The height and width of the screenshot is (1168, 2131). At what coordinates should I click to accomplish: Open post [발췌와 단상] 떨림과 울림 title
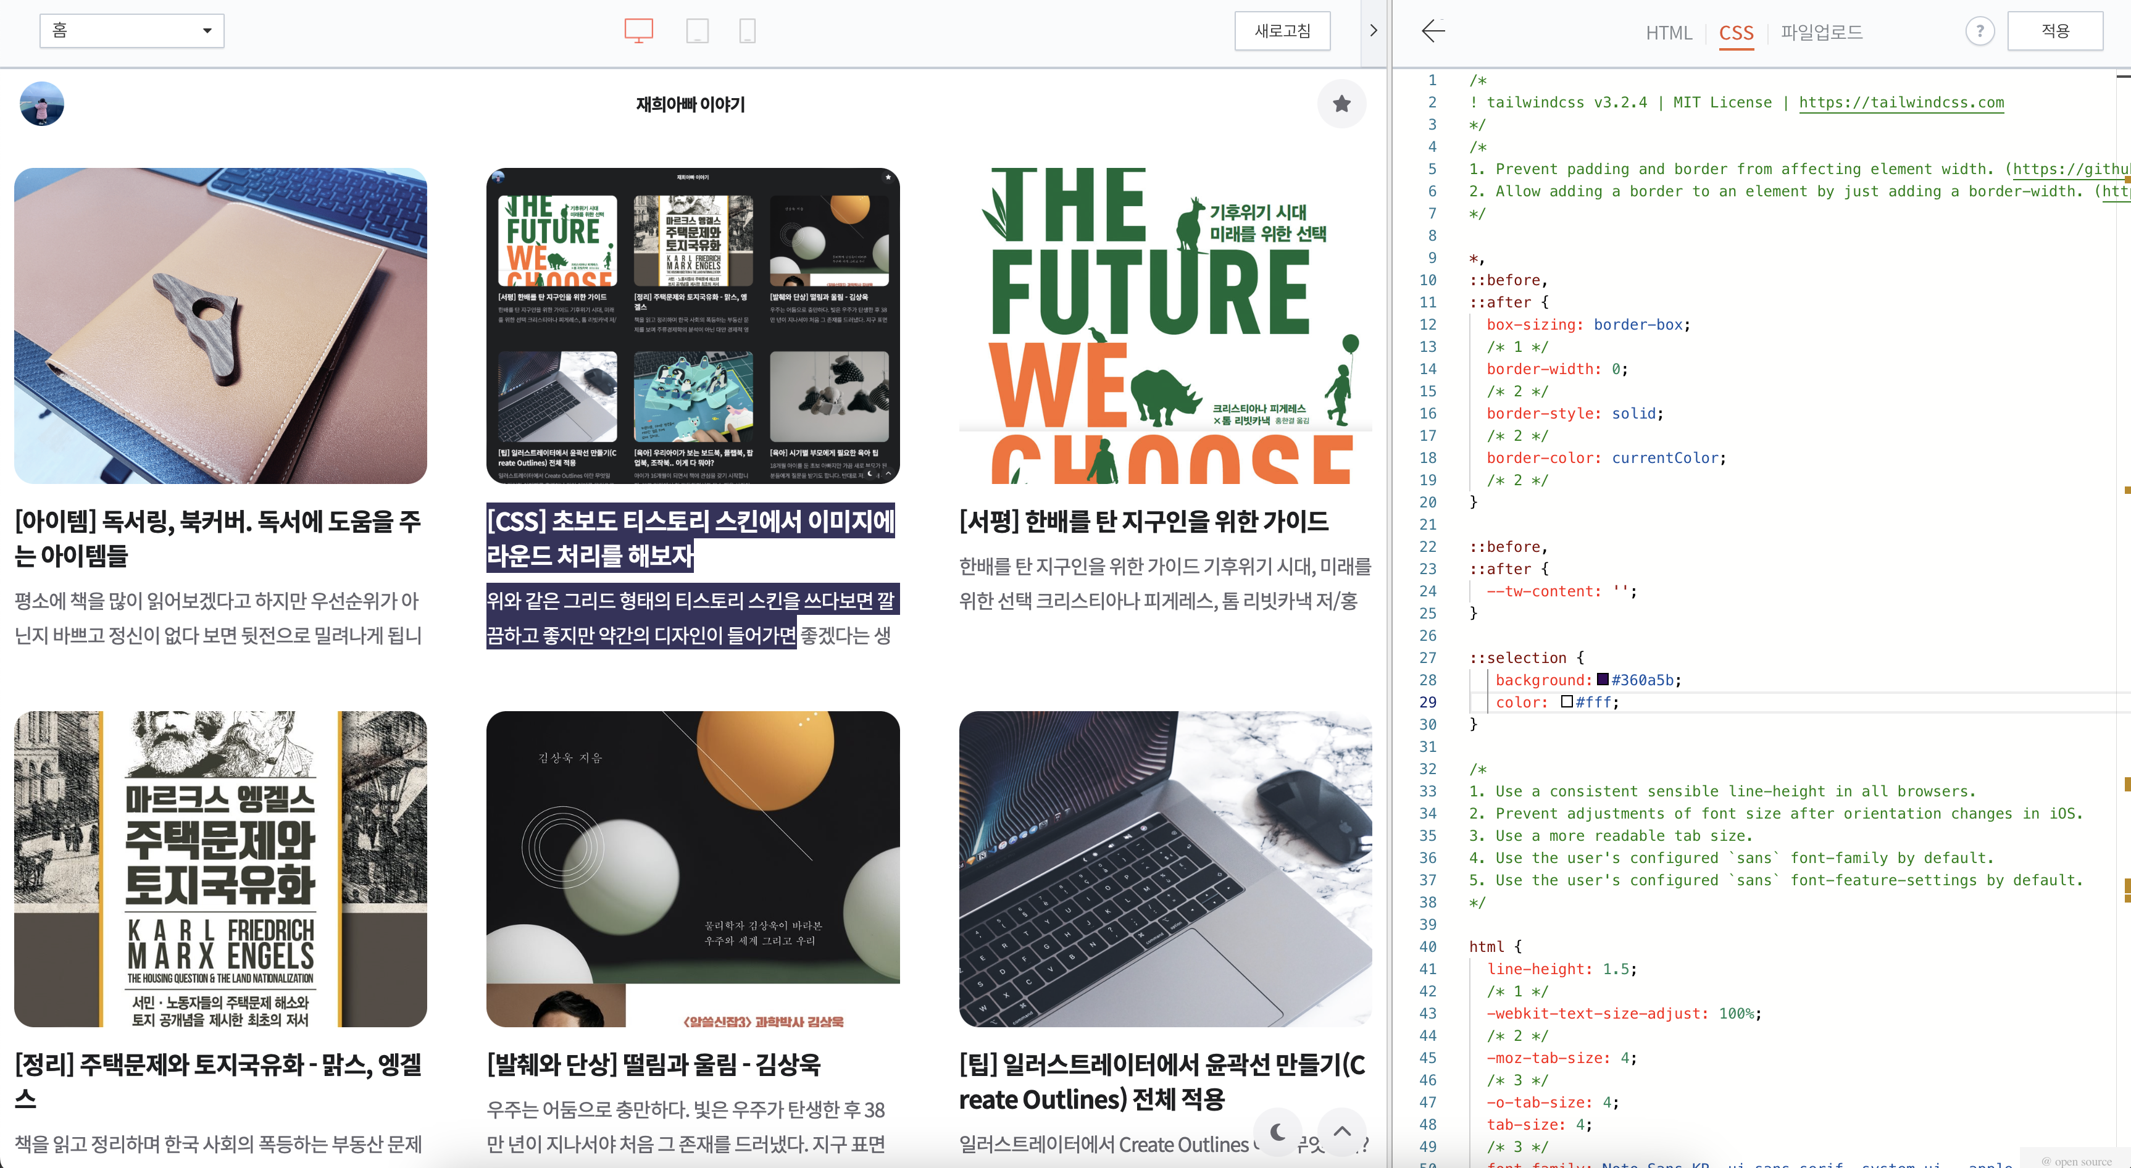click(x=654, y=1064)
